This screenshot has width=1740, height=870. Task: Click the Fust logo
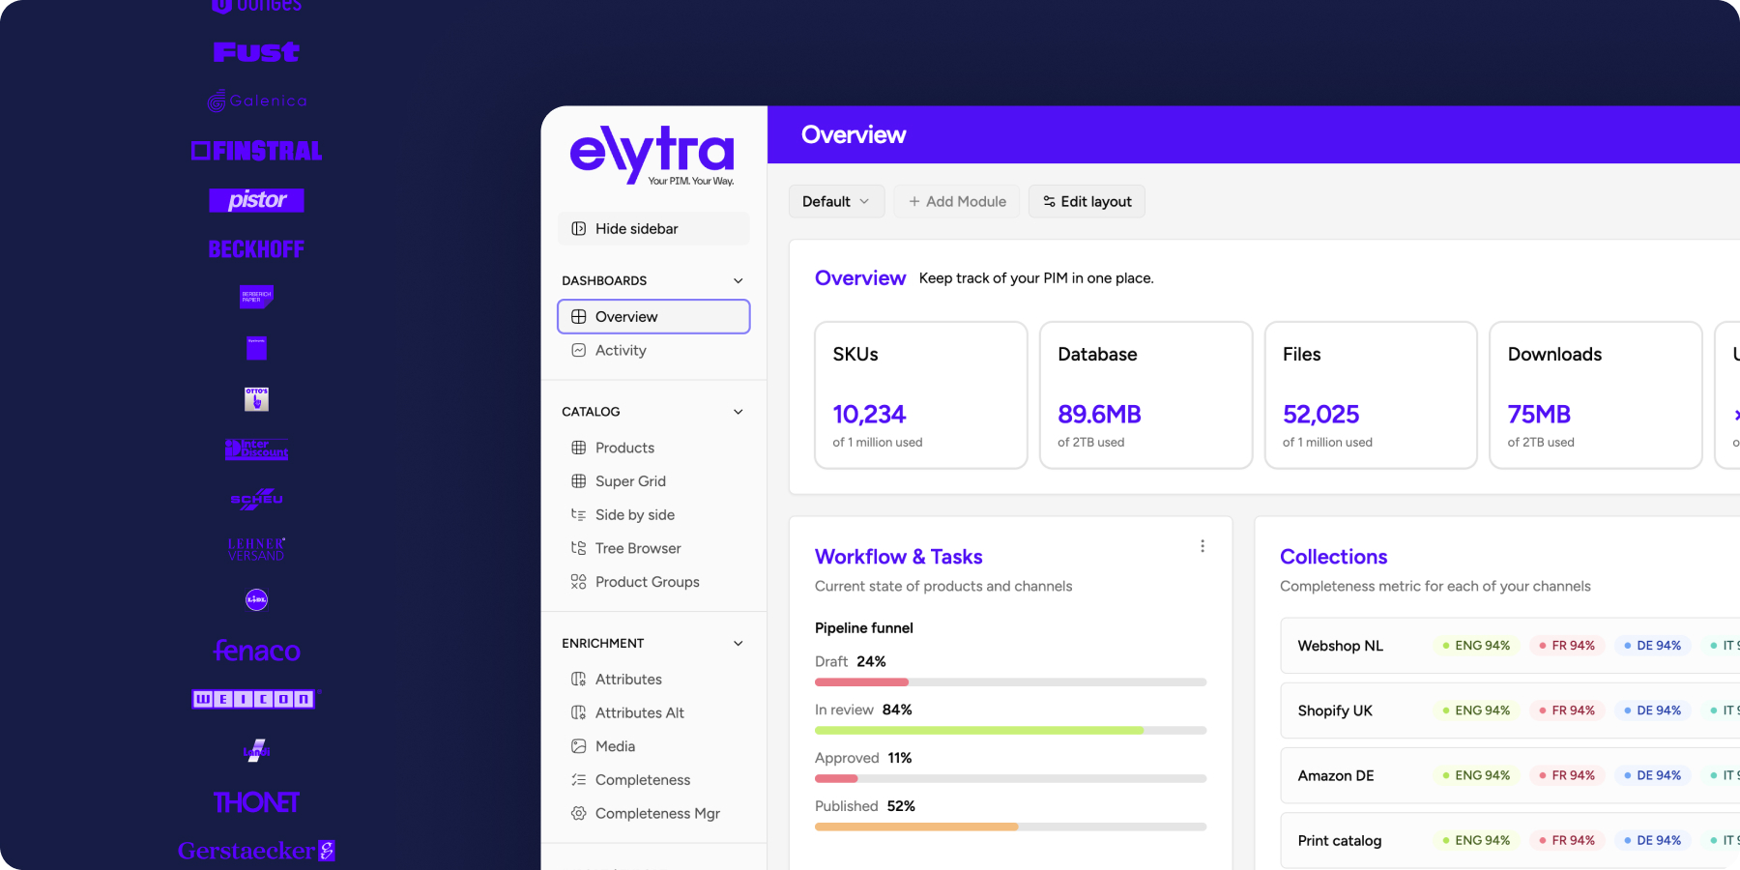pos(256,52)
